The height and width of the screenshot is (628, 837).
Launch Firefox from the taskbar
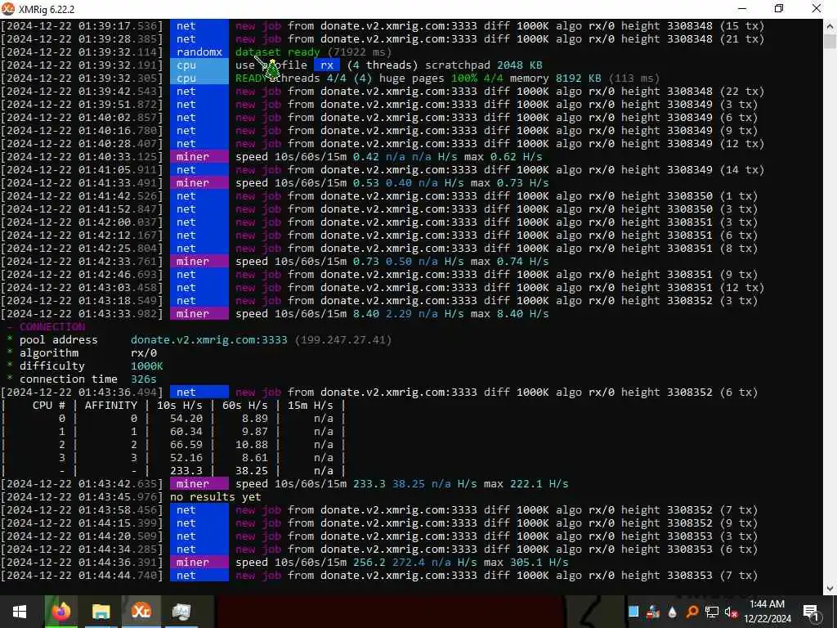(60, 612)
